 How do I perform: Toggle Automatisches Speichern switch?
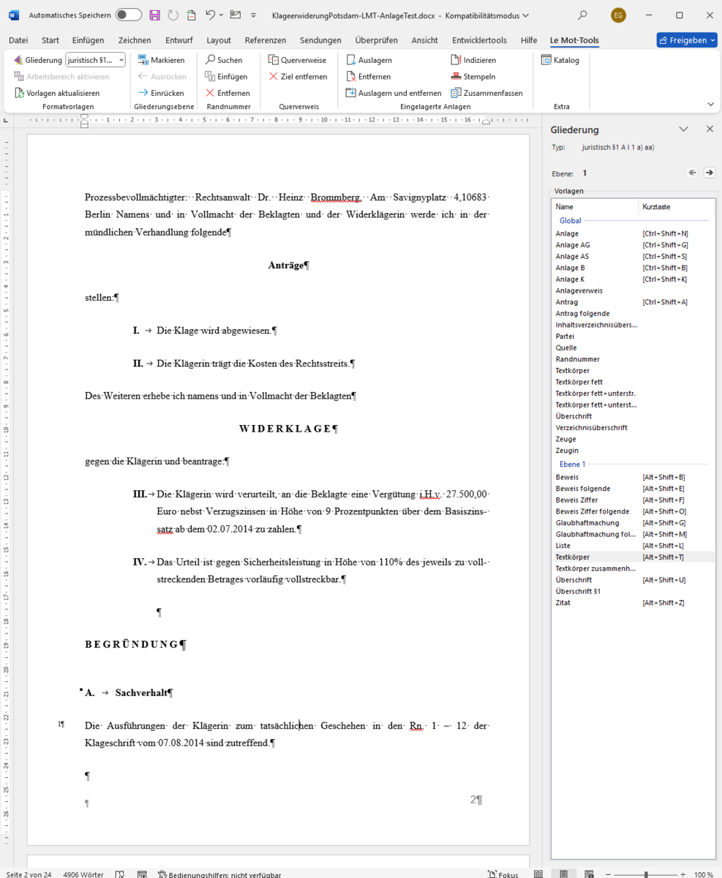tap(128, 15)
